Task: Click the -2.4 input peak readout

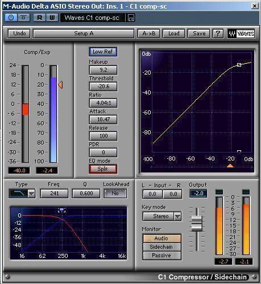Action: point(47,170)
